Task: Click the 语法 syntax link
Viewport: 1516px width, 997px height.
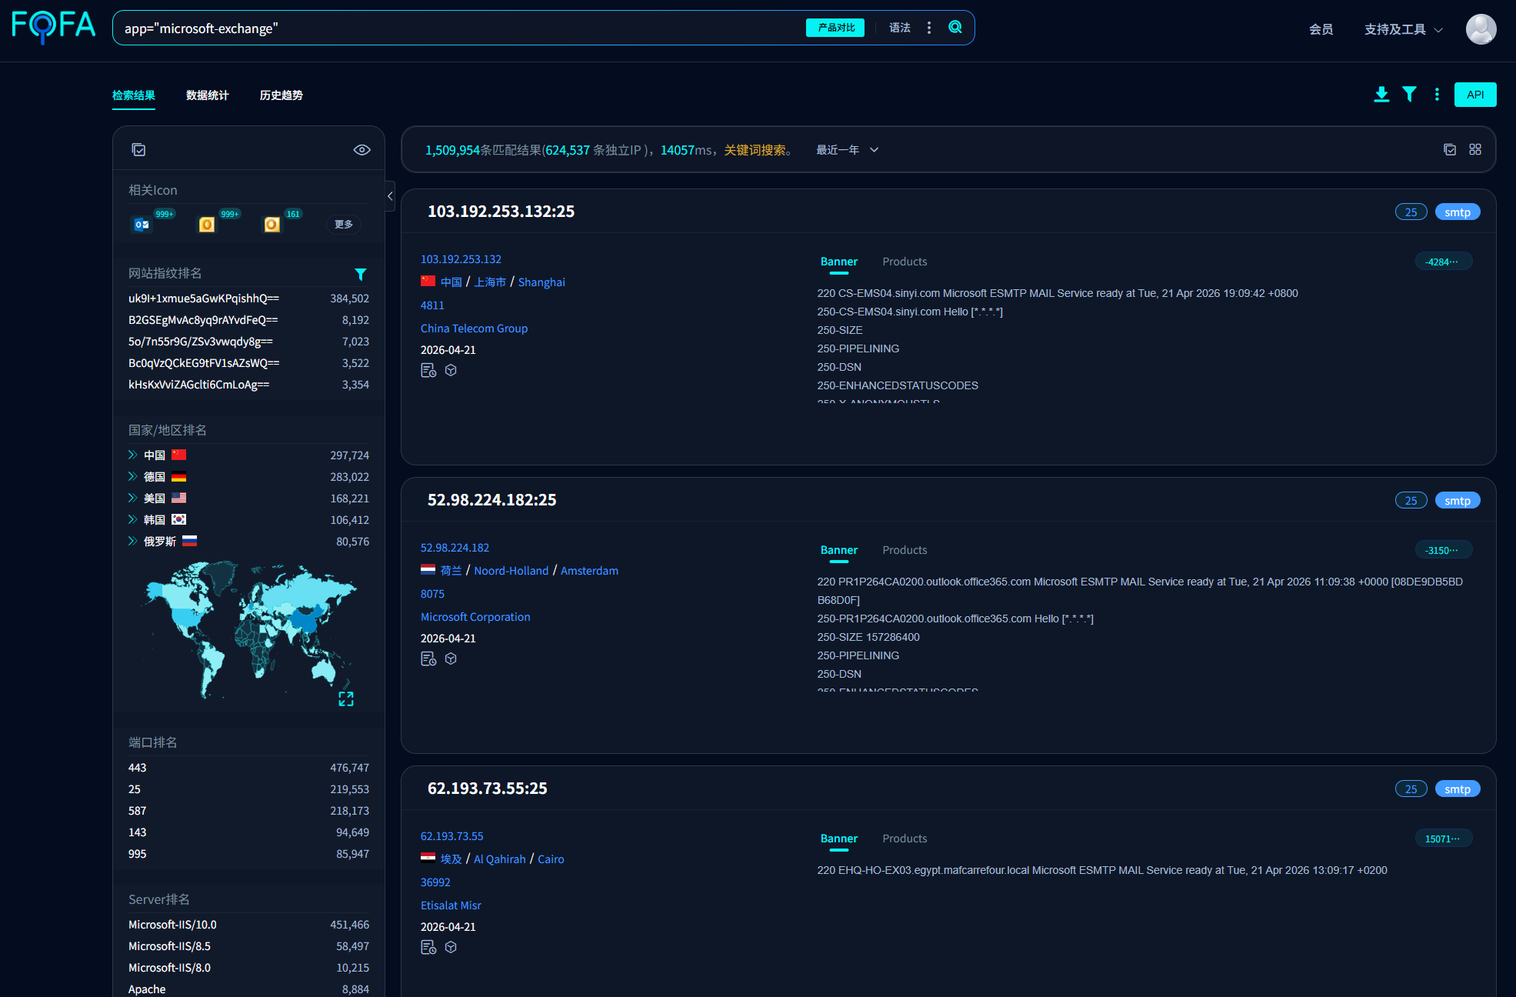Action: [x=900, y=28]
